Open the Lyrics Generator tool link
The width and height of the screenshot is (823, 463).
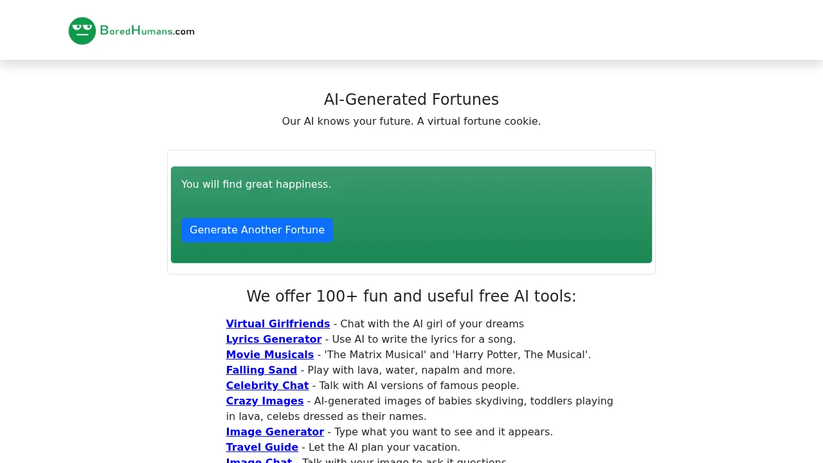(x=273, y=339)
